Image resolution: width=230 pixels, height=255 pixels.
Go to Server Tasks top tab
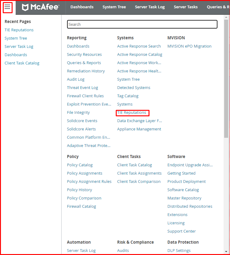(x=186, y=7)
